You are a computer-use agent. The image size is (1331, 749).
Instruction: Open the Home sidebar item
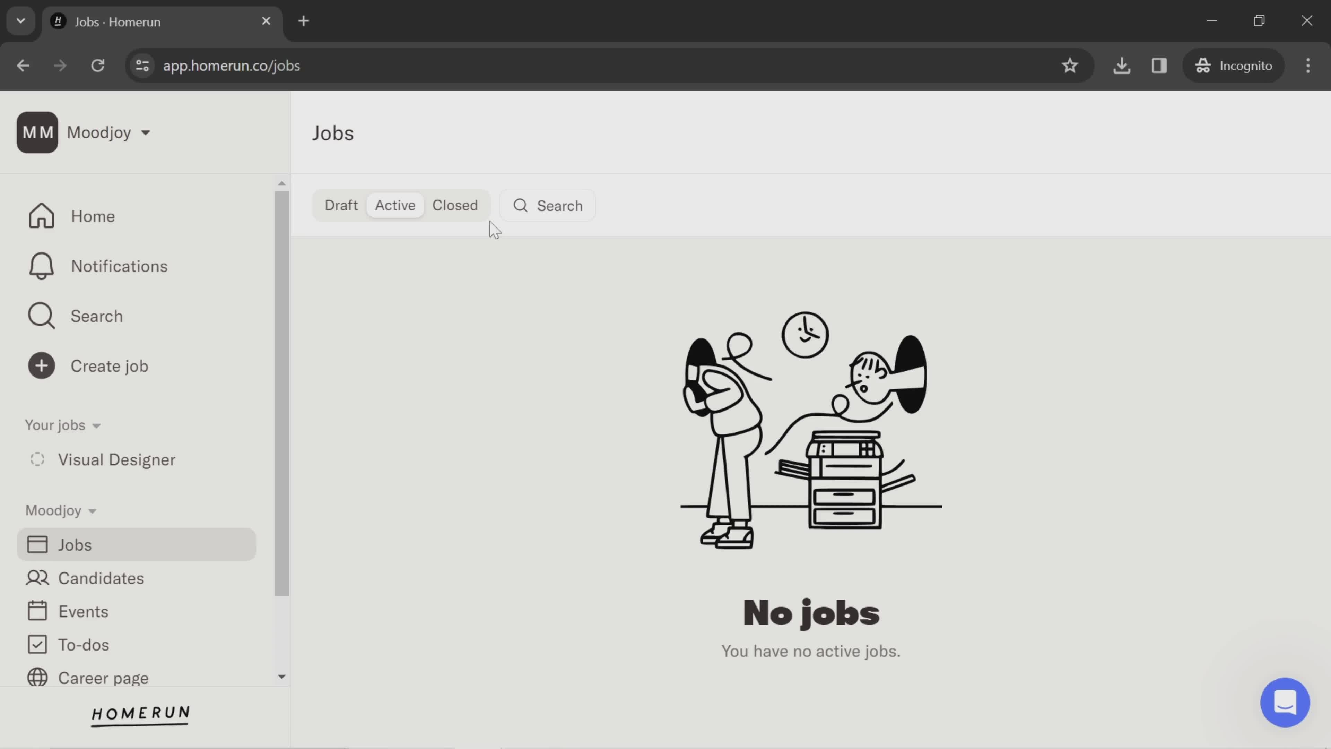coord(71,216)
